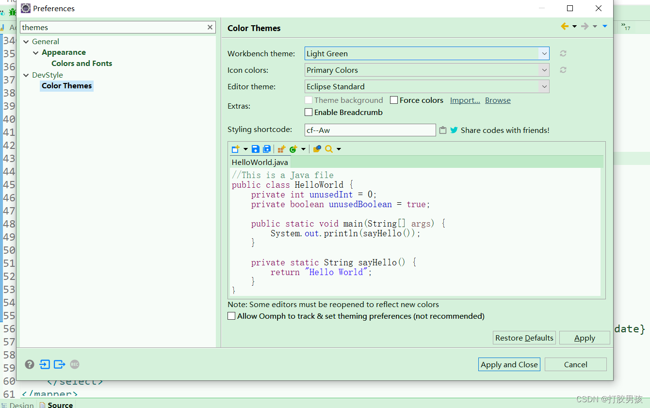
Task: Click the import preferences icon
Action: 45,364
